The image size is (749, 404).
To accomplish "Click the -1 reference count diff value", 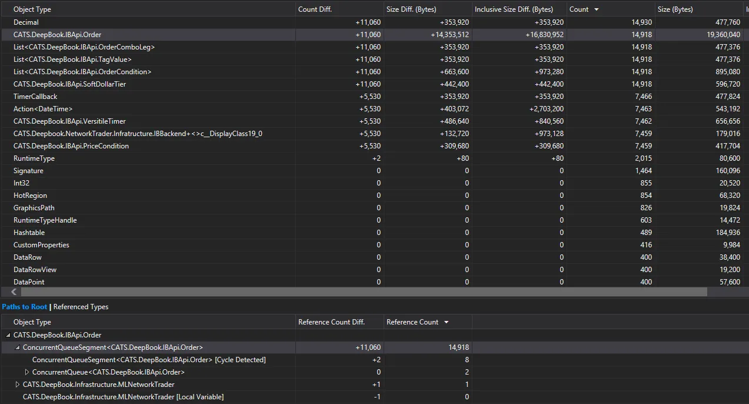I will [377, 397].
